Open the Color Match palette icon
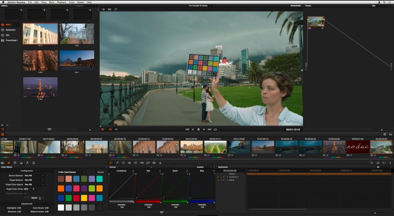 (9, 163)
